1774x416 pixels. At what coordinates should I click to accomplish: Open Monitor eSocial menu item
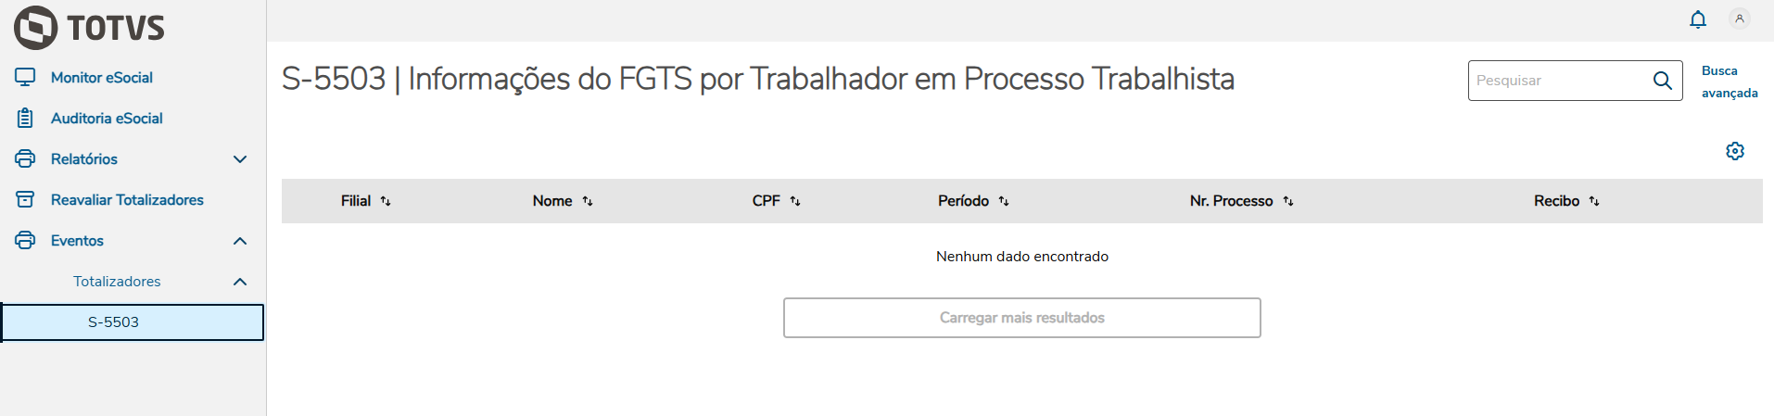point(102,78)
